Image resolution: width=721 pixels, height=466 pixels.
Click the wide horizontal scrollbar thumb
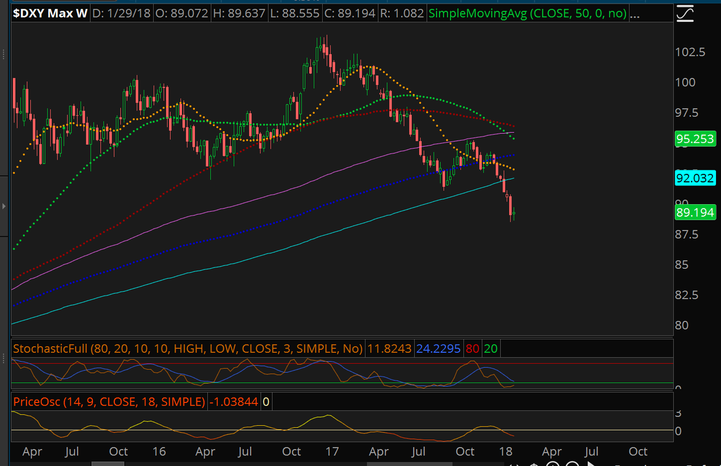click(x=410, y=464)
